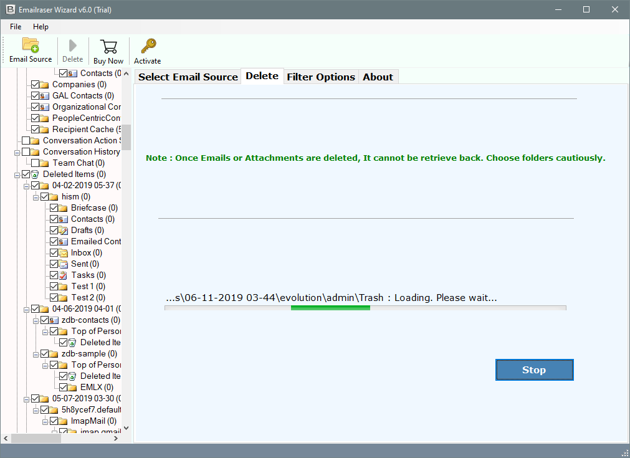
Task: Collapse the Conversation History tree node
Action: pyautogui.click(x=17, y=153)
